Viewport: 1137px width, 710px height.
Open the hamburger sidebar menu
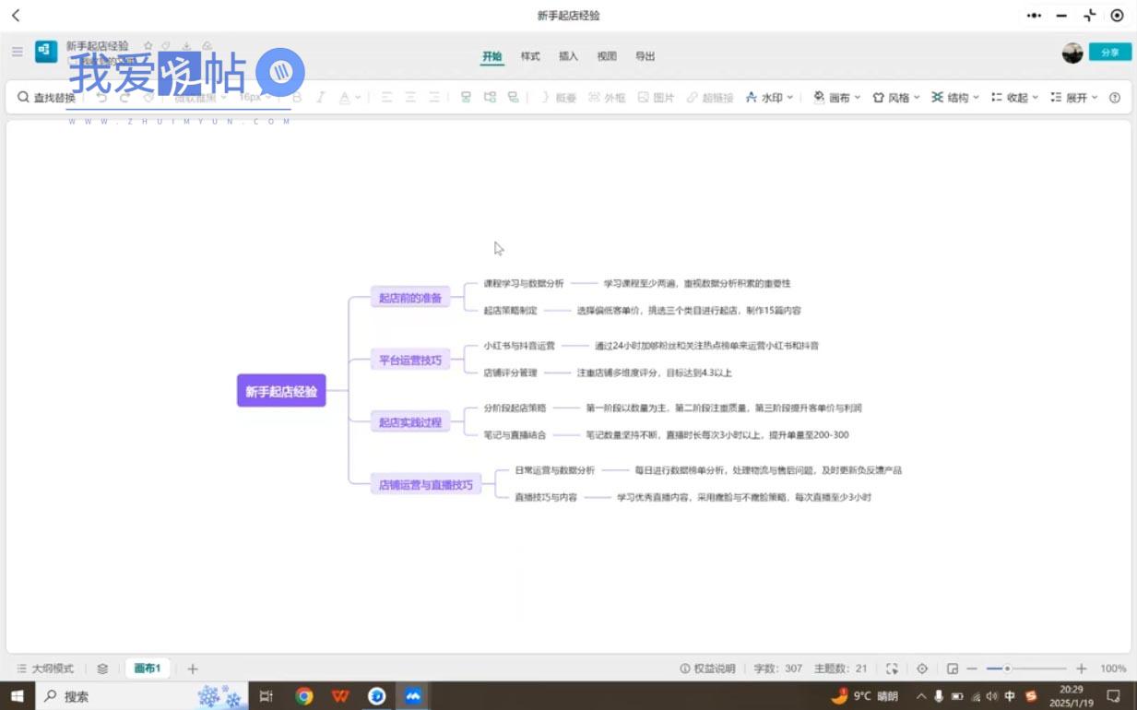(x=17, y=52)
